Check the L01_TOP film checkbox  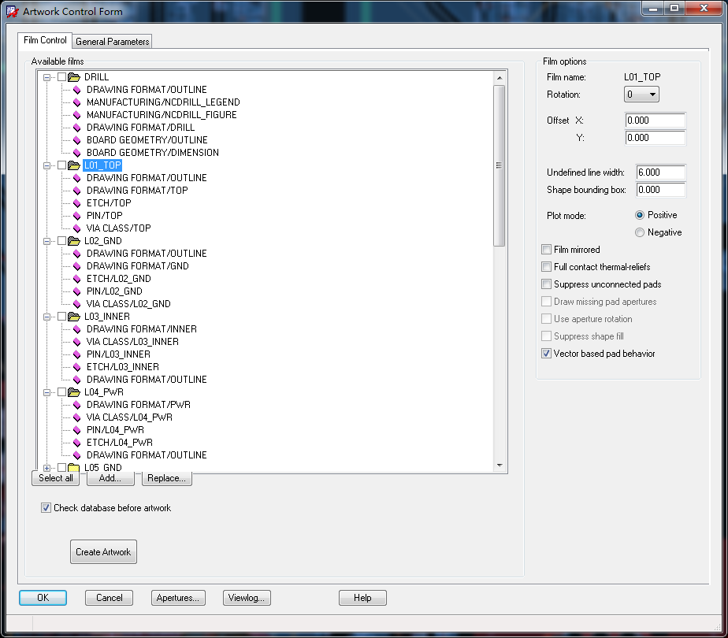61,165
